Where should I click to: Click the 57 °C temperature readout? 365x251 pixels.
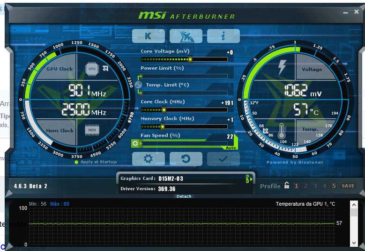pyautogui.click(x=305, y=109)
